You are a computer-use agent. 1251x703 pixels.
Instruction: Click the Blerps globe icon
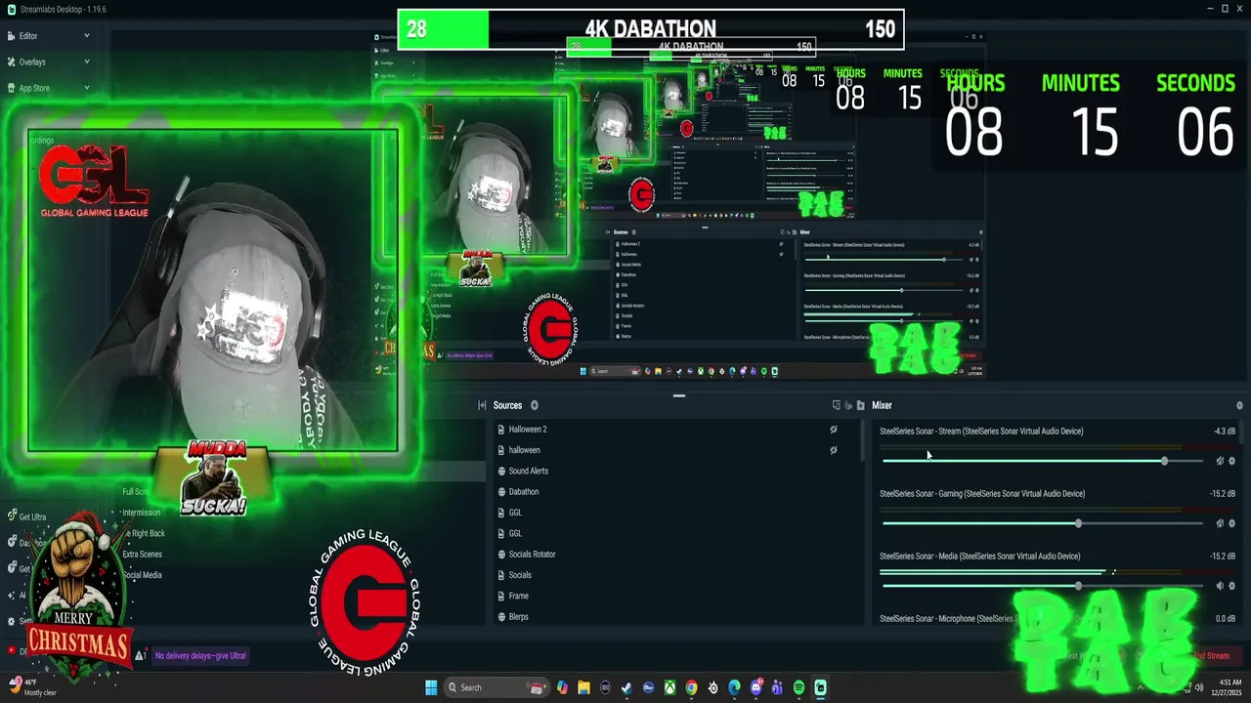coord(501,617)
